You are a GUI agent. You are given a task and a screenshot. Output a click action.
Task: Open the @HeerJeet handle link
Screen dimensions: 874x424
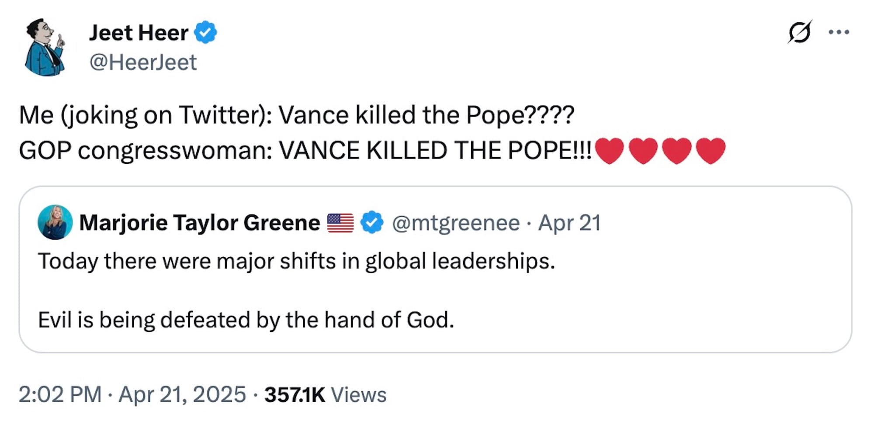[143, 62]
